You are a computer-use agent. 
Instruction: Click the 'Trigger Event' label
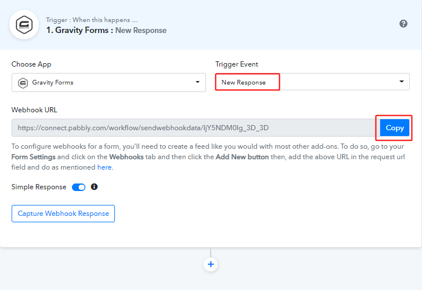pos(237,64)
